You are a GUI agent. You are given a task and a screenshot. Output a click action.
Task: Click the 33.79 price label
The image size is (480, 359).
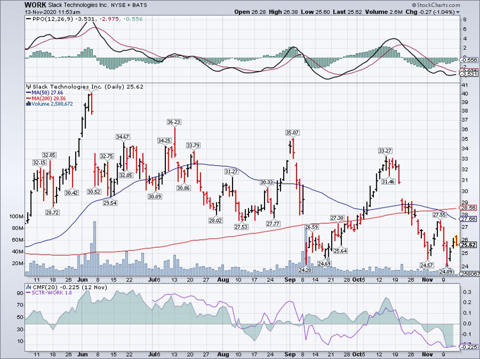point(193,146)
